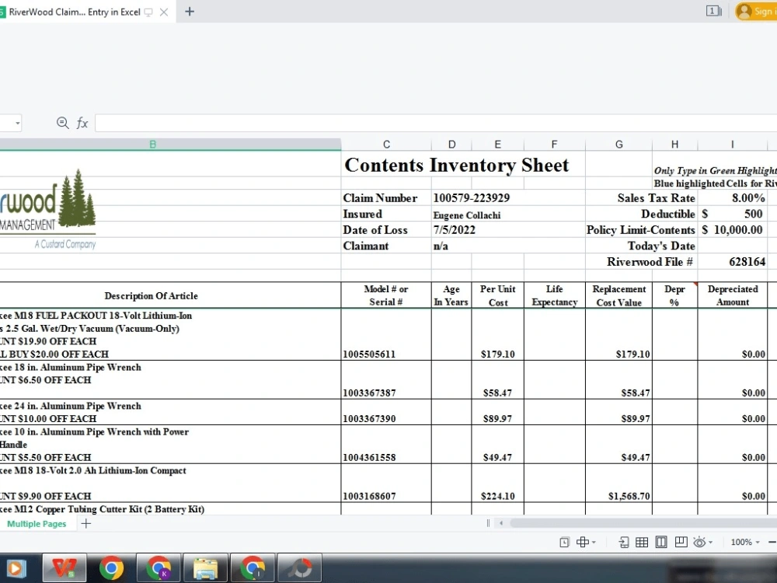Click inside the formula bar input
This screenshot has height=583, width=777.
(x=436, y=123)
